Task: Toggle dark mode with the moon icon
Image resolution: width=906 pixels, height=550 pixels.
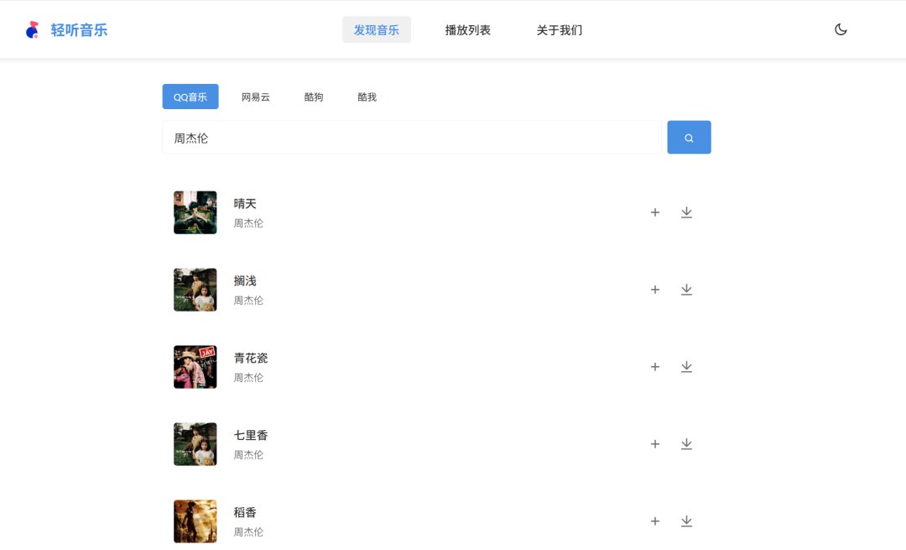Action: coord(841,29)
